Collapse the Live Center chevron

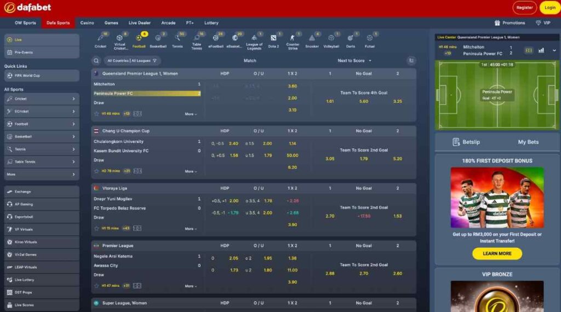[554, 50]
